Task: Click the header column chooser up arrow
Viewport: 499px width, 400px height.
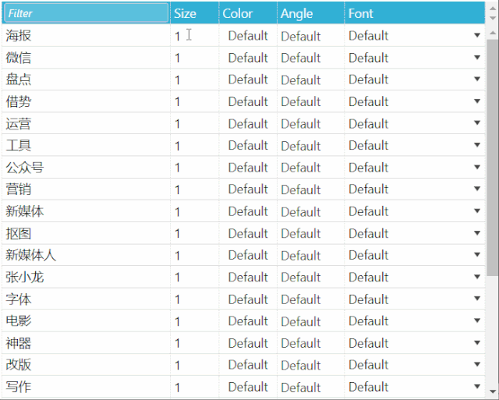Action: tap(493, 8)
